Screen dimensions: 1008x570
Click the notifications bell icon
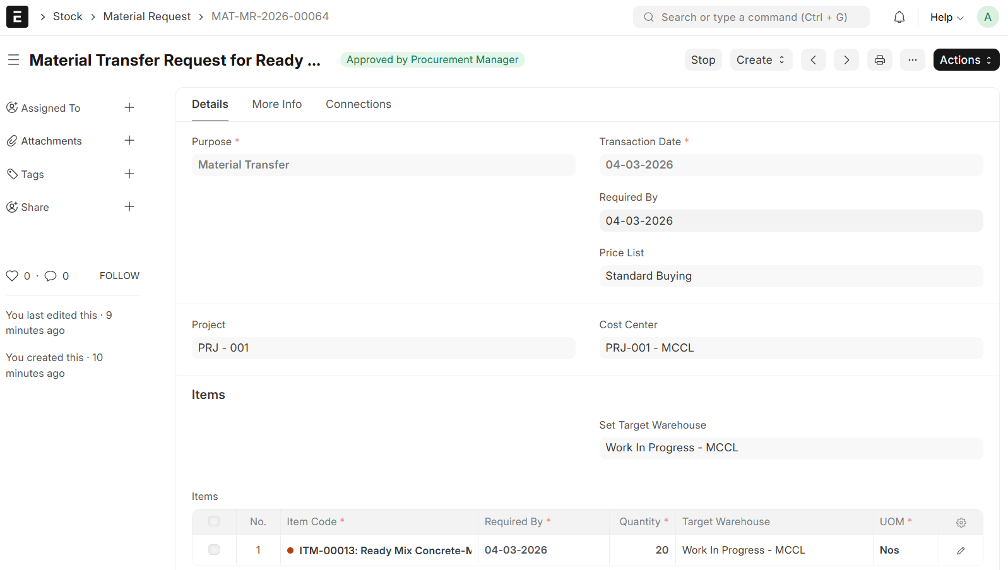[x=899, y=17]
